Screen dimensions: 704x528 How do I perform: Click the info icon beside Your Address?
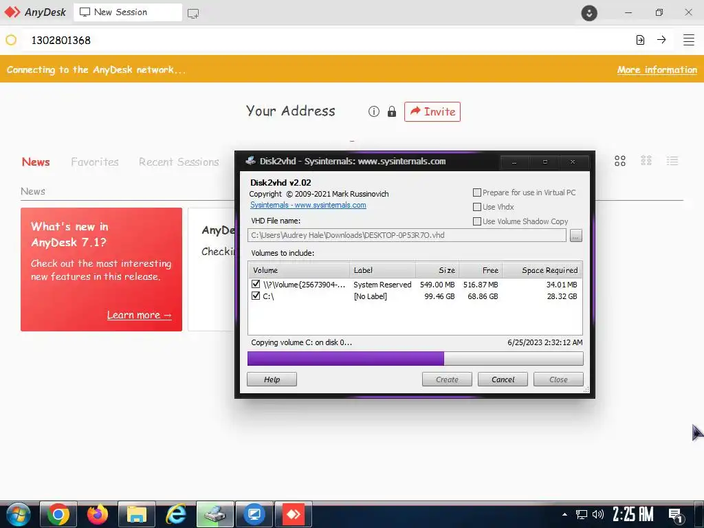(x=373, y=111)
